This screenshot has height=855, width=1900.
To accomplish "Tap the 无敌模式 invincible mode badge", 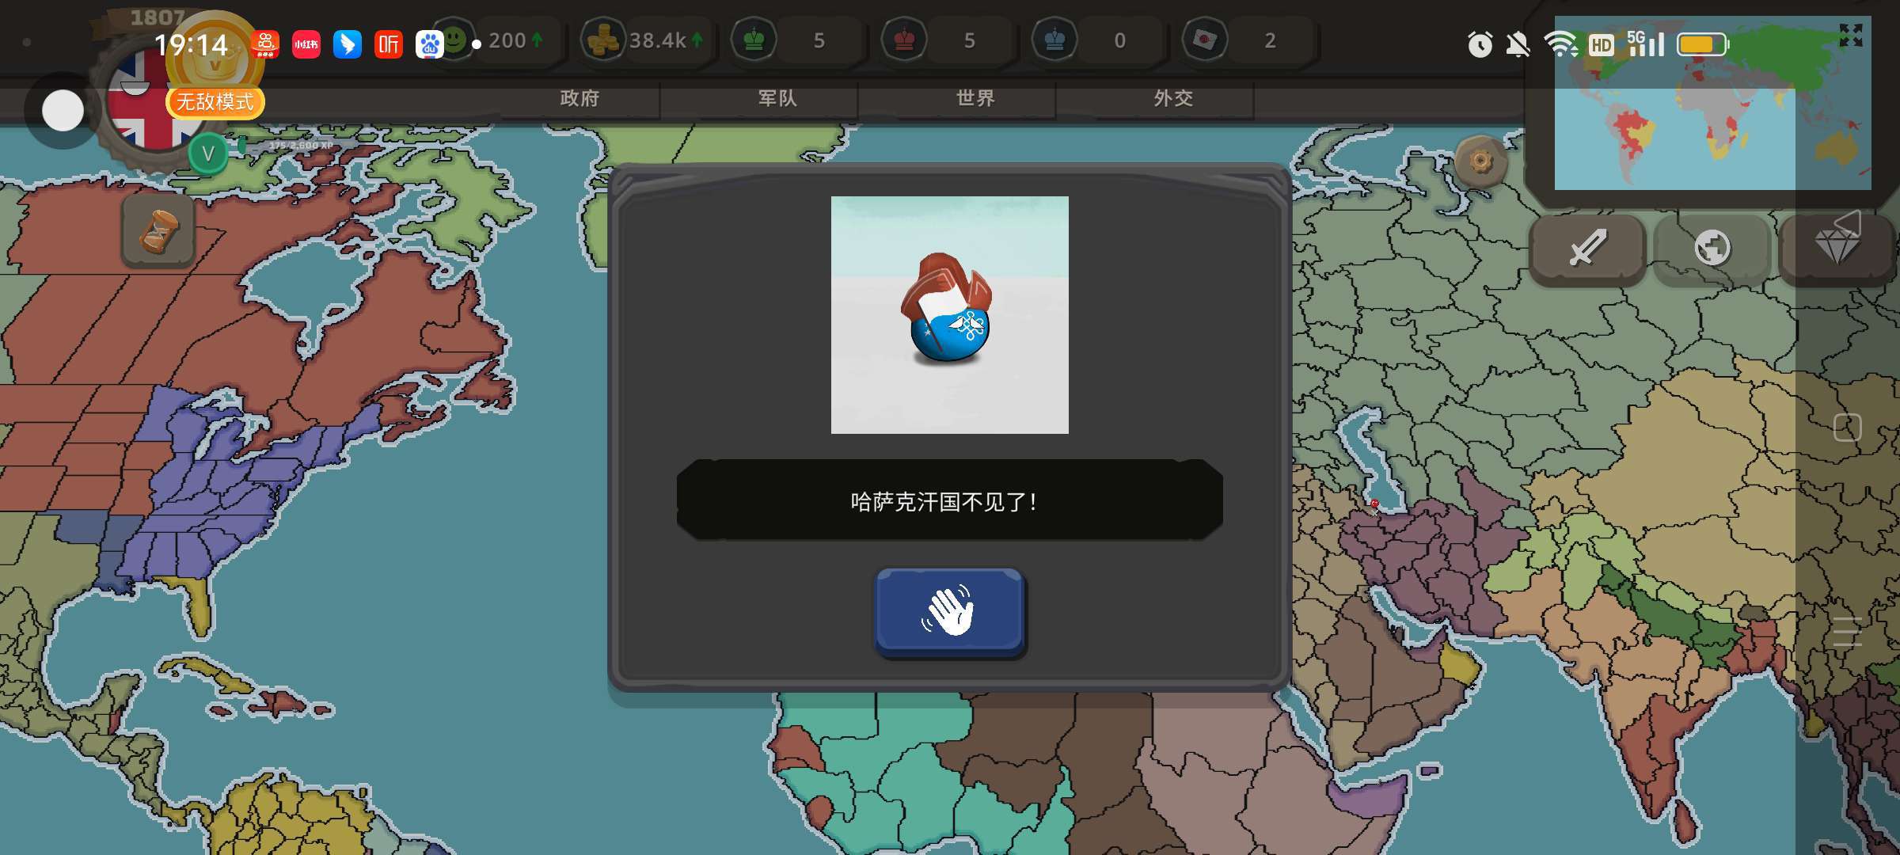I will [x=215, y=102].
